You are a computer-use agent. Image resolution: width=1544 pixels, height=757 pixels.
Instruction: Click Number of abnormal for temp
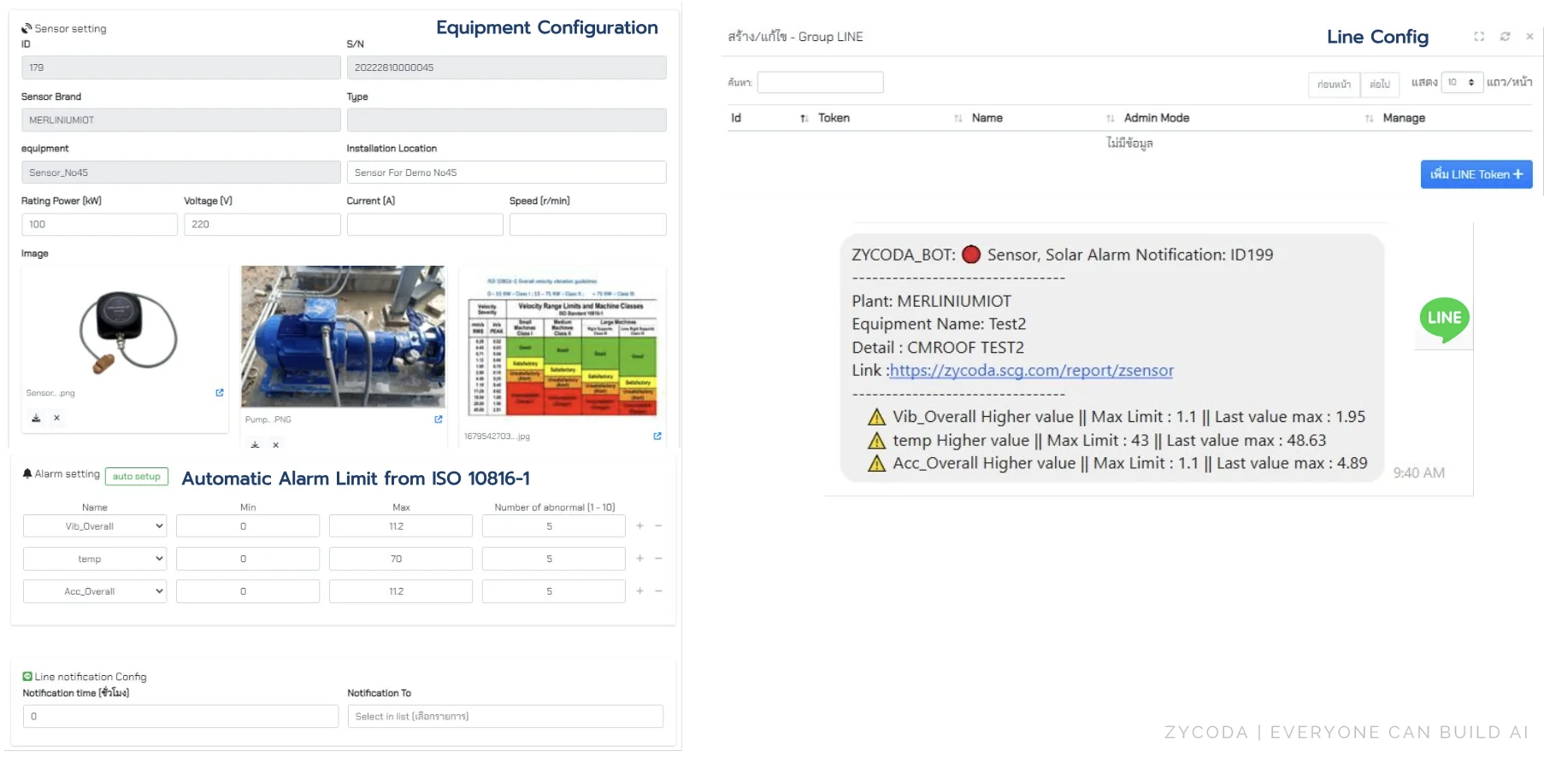pos(553,559)
